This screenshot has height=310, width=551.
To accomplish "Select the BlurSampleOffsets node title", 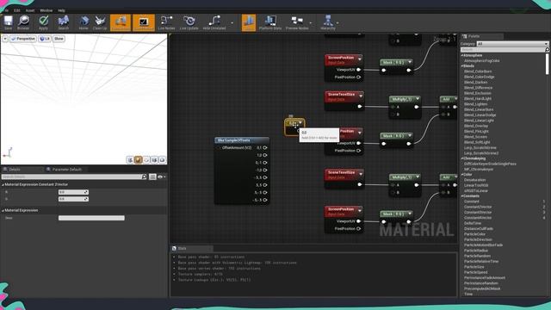I will pyautogui.click(x=233, y=140).
